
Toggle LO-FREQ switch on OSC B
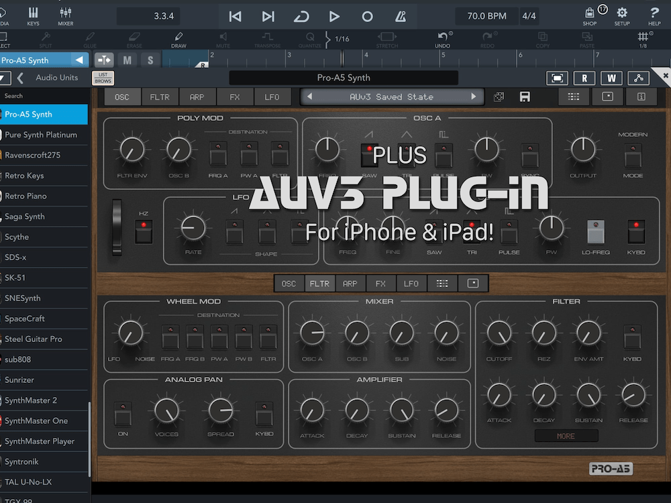point(596,232)
